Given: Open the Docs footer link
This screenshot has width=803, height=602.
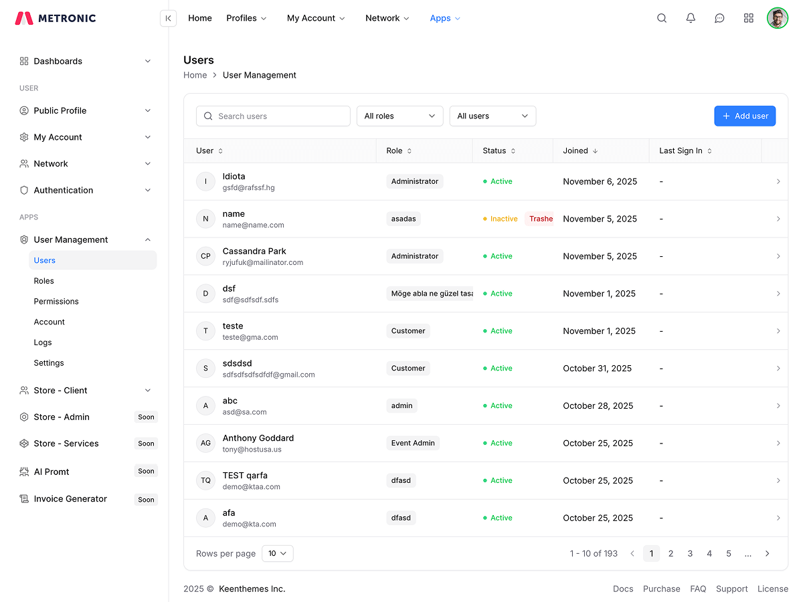Looking at the screenshot, I should (x=622, y=589).
